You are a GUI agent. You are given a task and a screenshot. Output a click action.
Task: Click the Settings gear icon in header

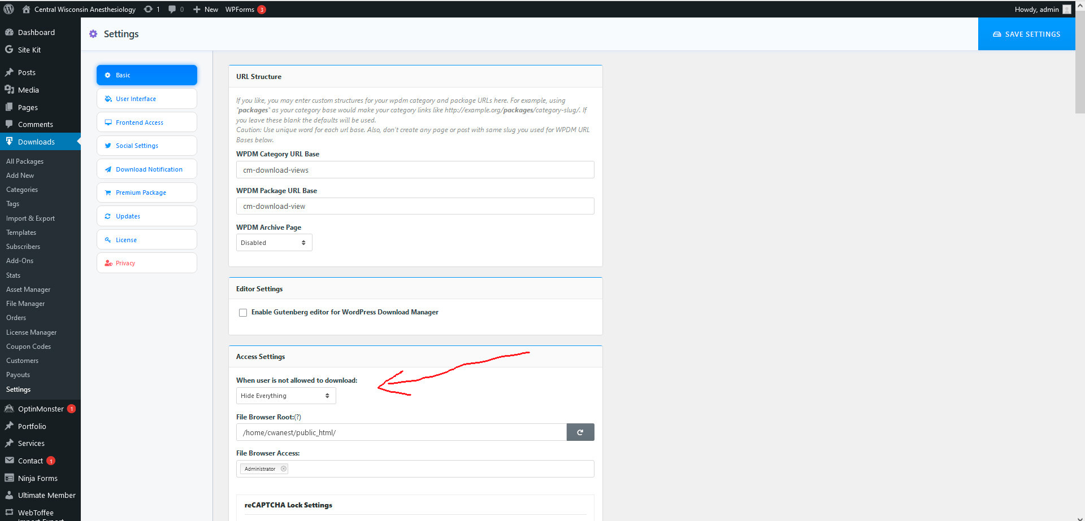[93, 34]
